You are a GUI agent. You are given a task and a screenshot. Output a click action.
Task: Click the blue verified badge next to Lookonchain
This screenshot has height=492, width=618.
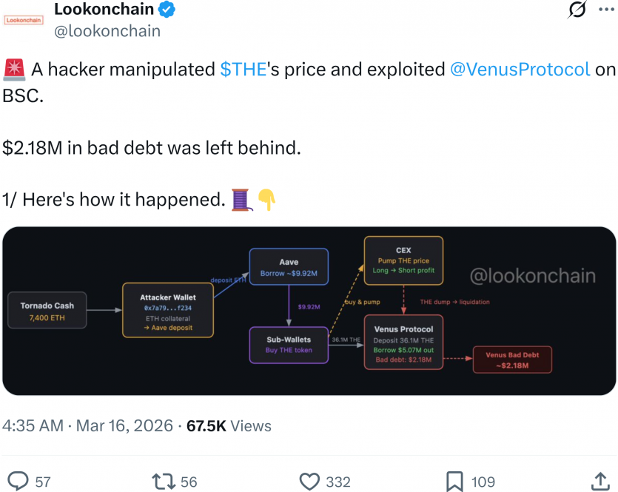click(166, 10)
